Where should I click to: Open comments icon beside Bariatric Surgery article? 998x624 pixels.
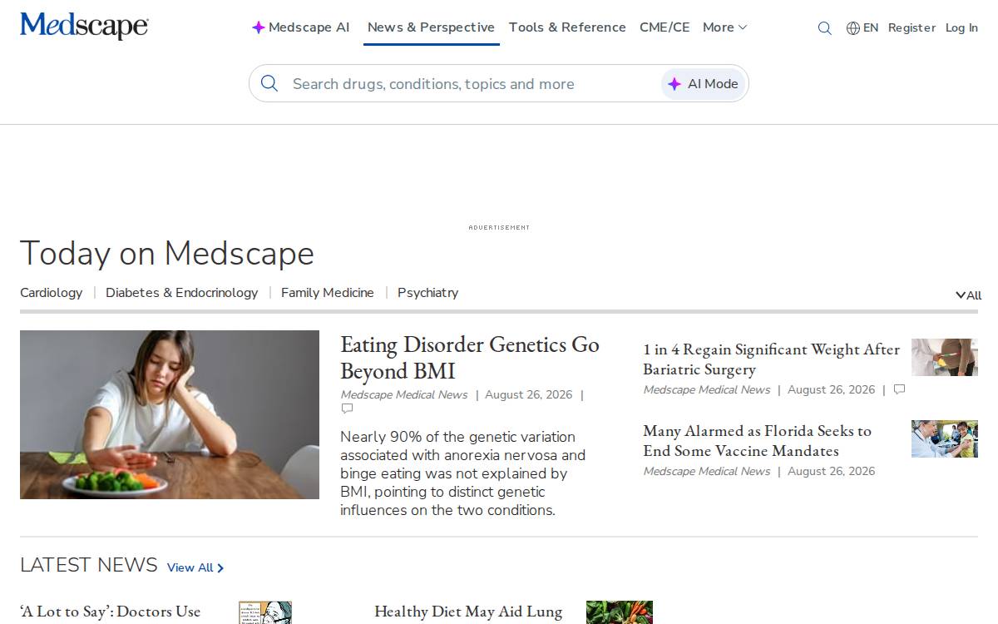click(x=899, y=389)
